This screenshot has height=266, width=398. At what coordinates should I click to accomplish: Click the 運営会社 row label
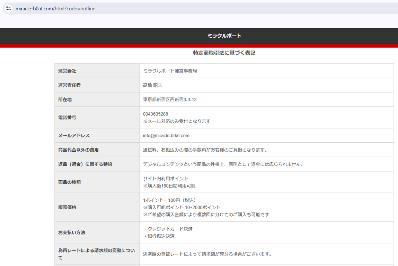(x=67, y=71)
